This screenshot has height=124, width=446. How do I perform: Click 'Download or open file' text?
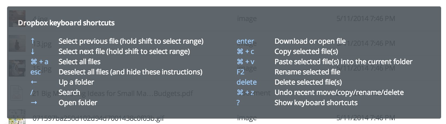coord(310,41)
